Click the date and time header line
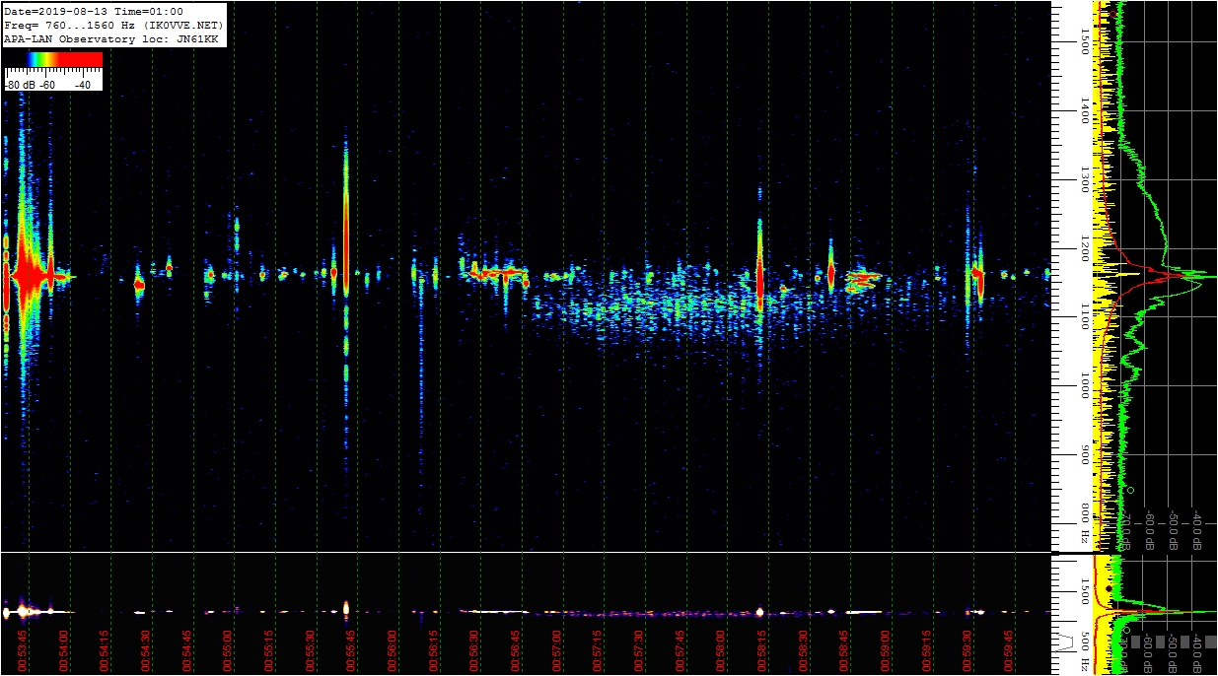1218x676 pixels. (94, 11)
